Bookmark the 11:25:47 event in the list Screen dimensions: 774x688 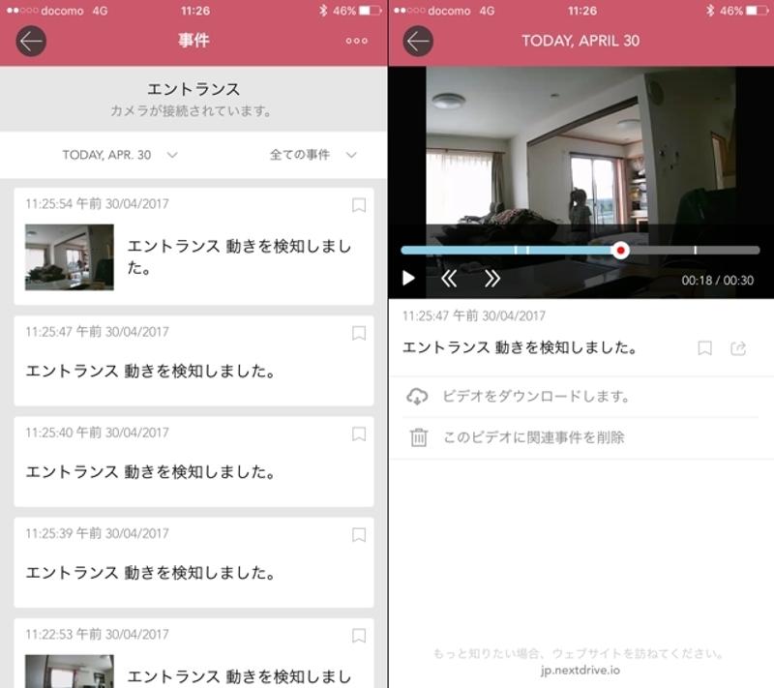(358, 333)
